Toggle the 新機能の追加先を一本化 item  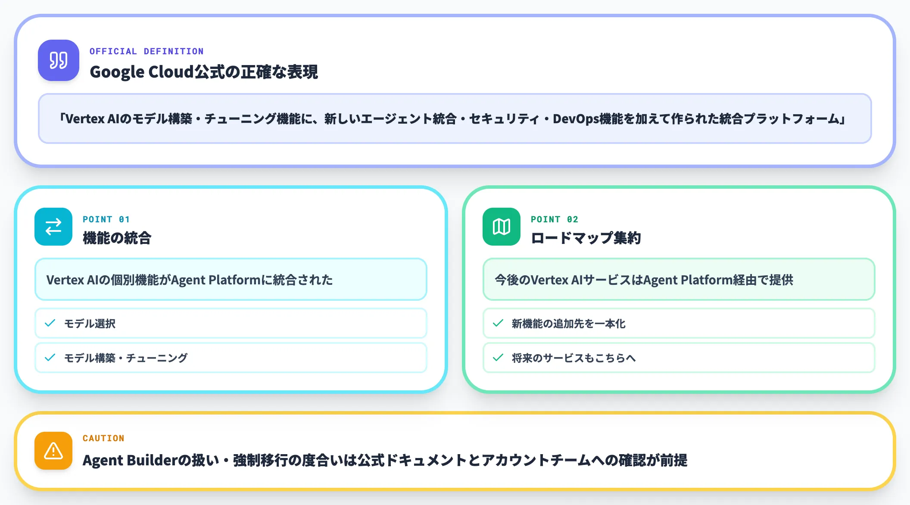coord(679,323)
